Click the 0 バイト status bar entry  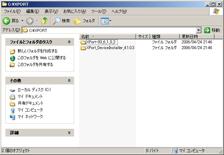coord(153,151)
